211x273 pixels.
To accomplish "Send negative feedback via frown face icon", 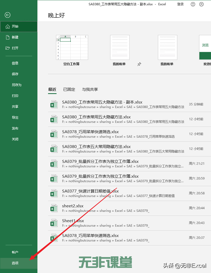I will (x=201, y=4).
